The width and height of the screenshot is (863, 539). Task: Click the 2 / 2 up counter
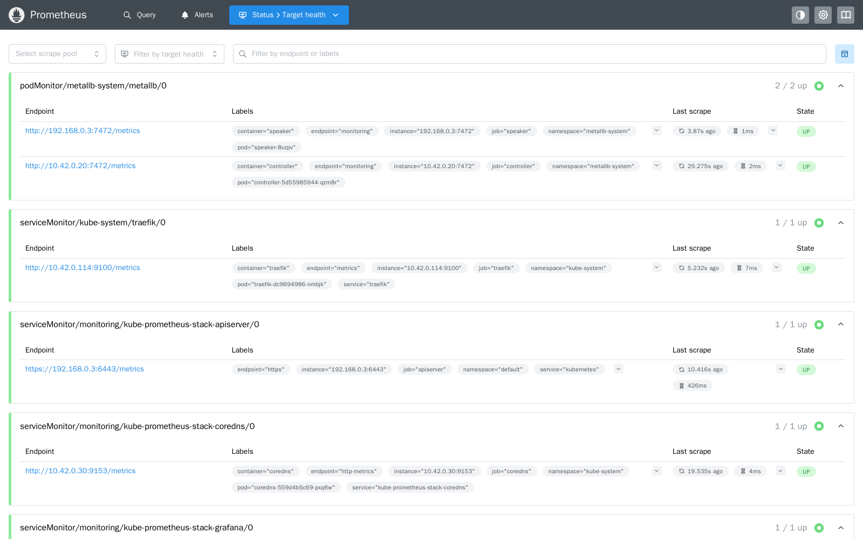[791, 86]
